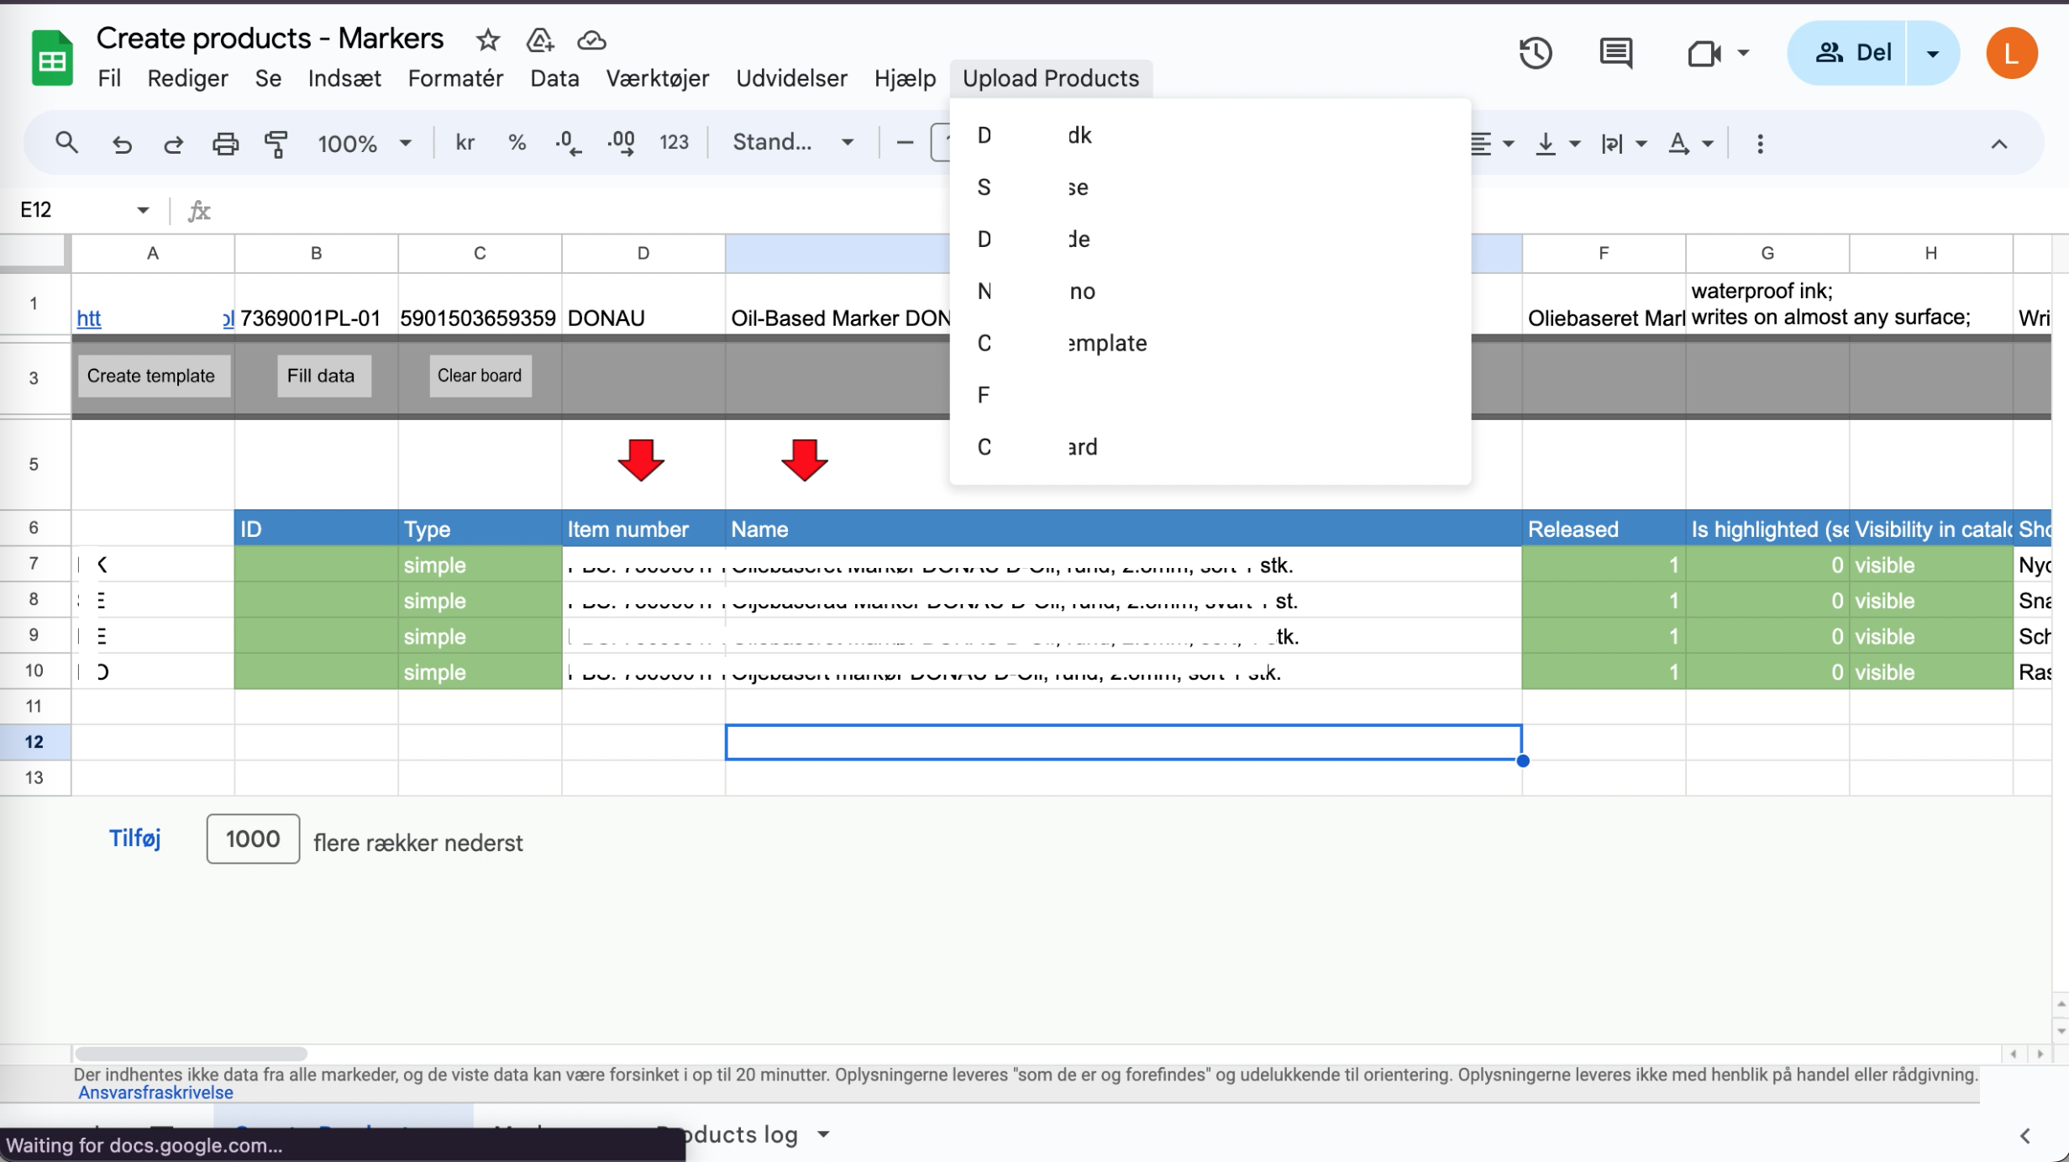Open the comments icon
2069x1162 pixels.
(1615, 53)
